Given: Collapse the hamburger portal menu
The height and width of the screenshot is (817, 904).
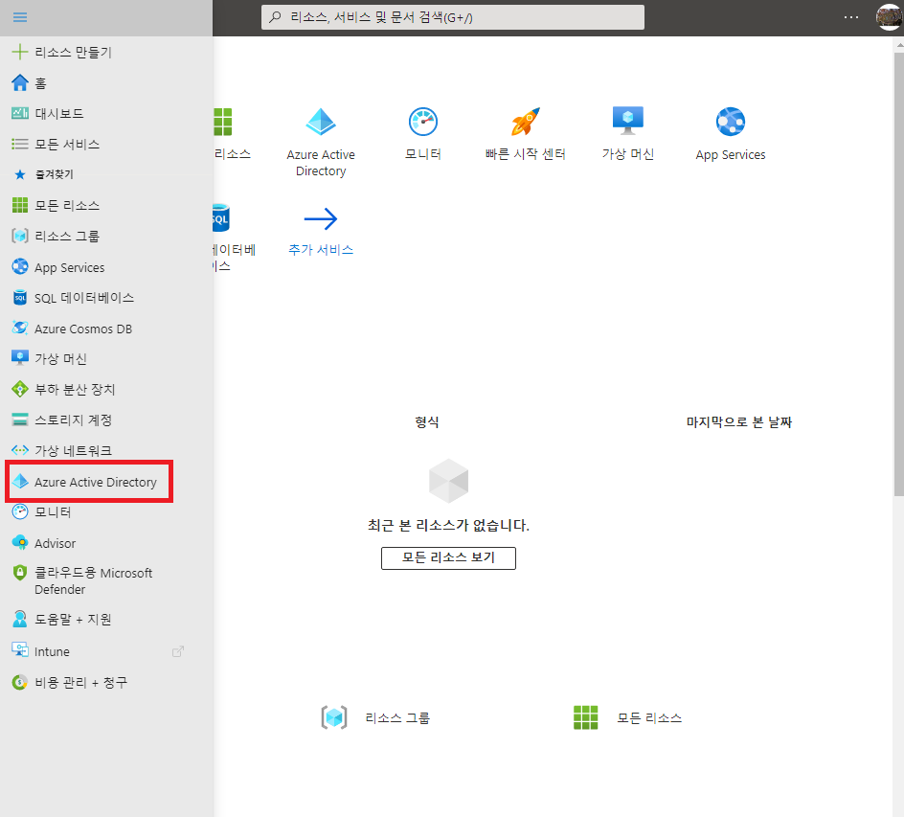Looking at the screenshot, I should (20, 17).
